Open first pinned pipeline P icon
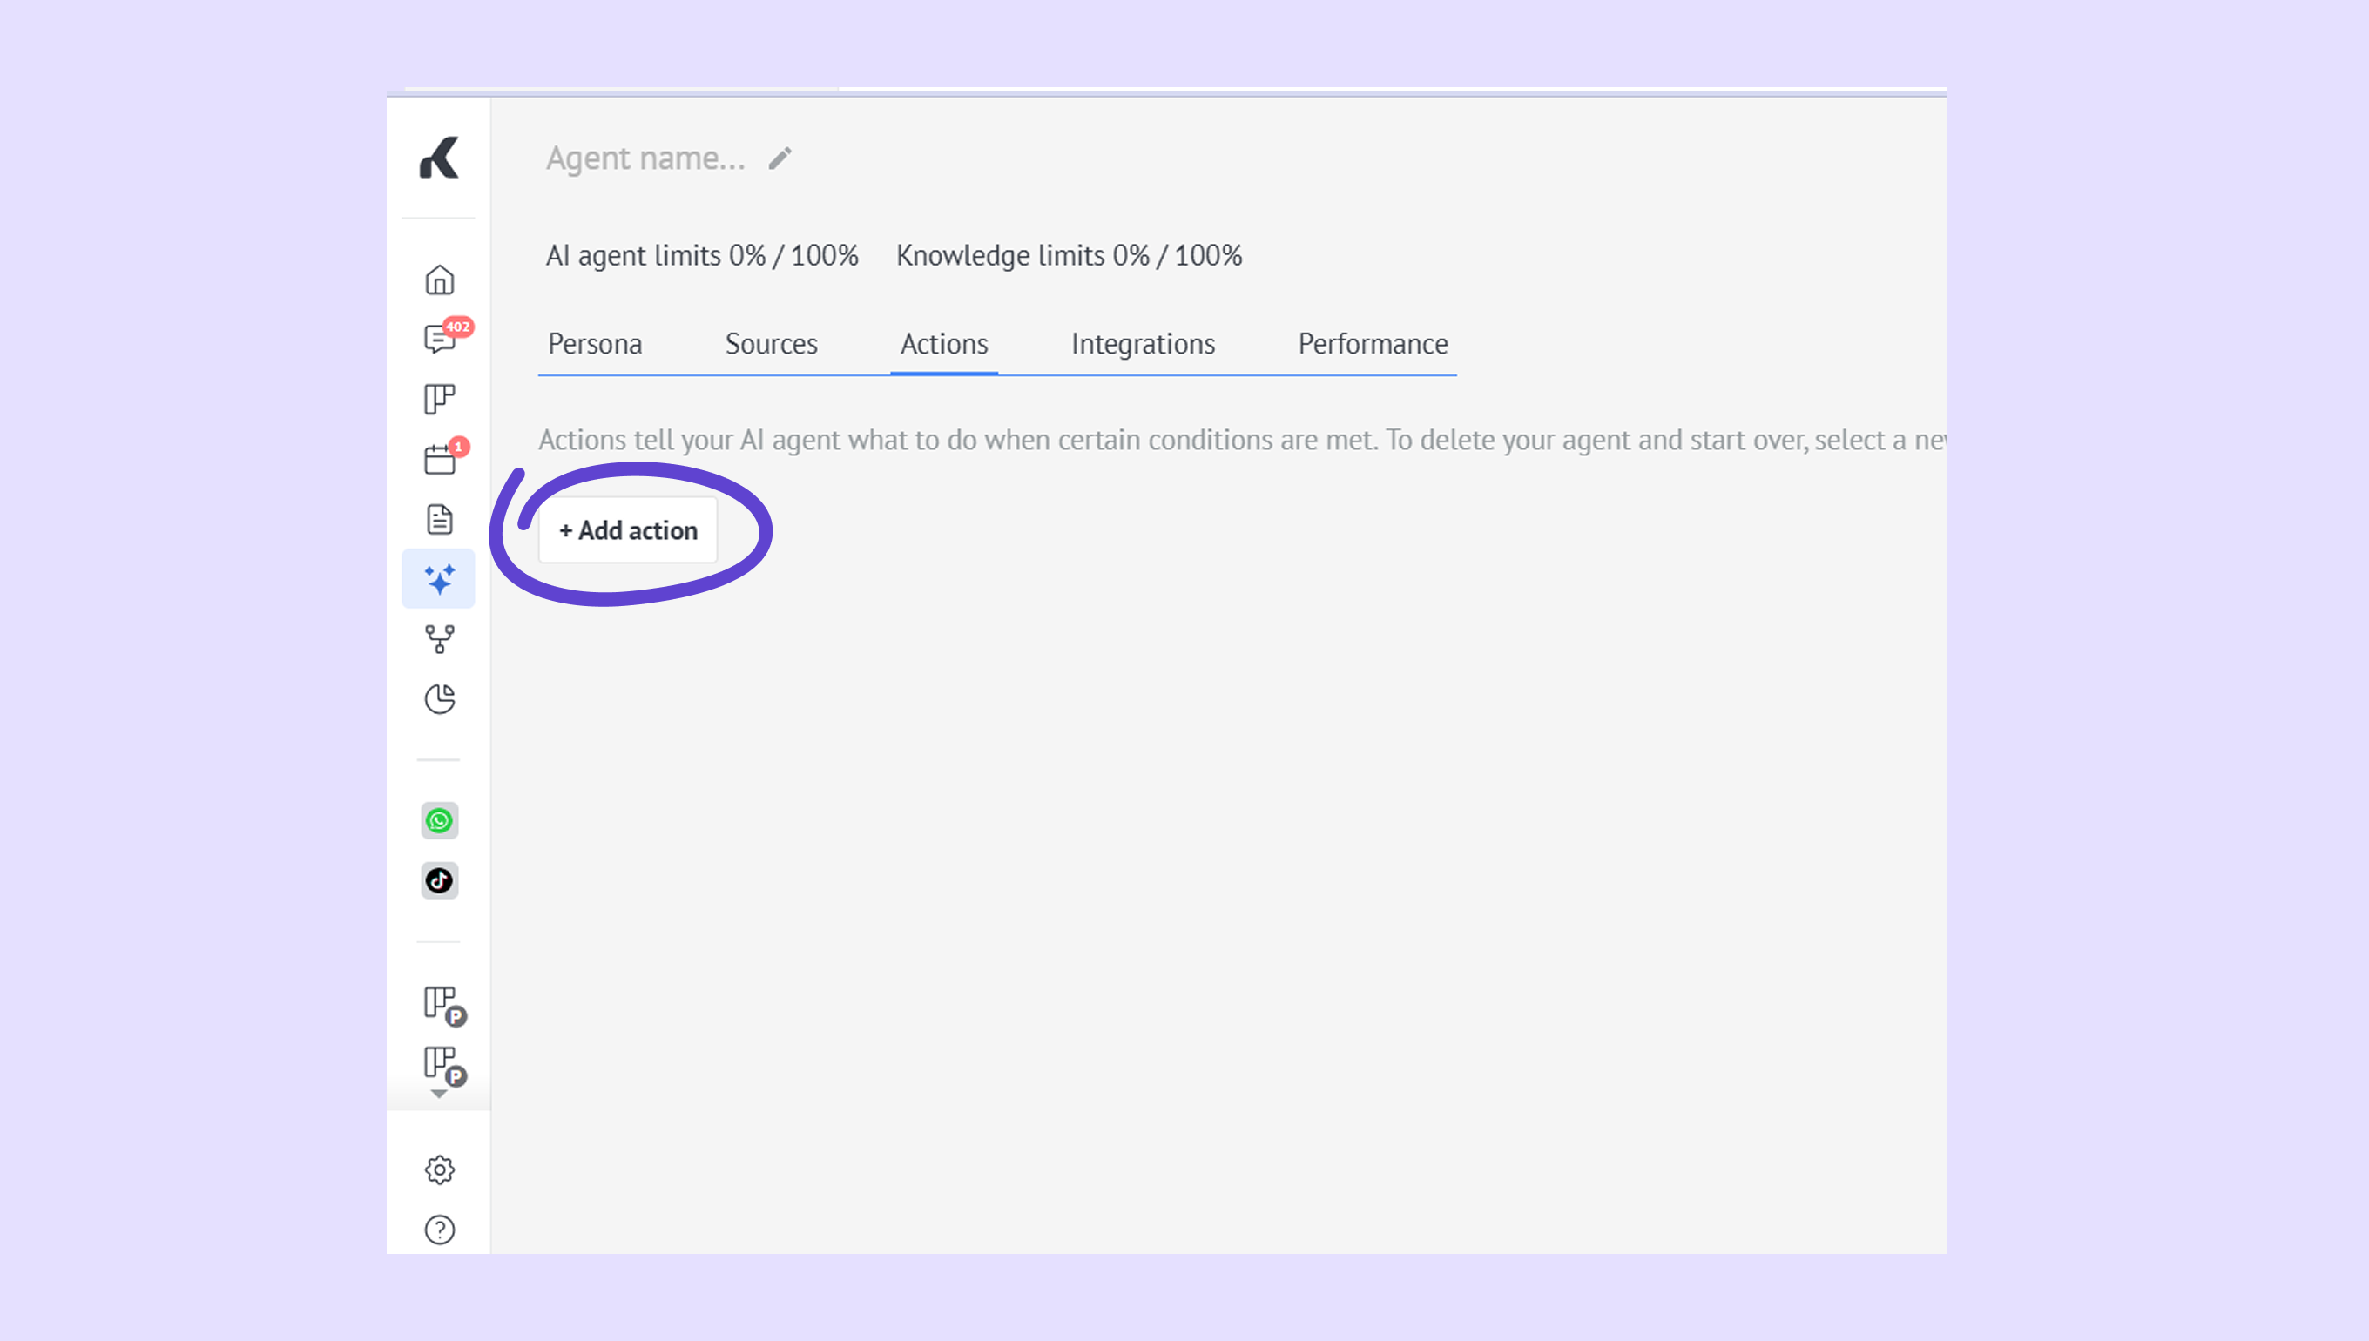This screenshot has height=1341, width=2369. (x=442, y=1004)
